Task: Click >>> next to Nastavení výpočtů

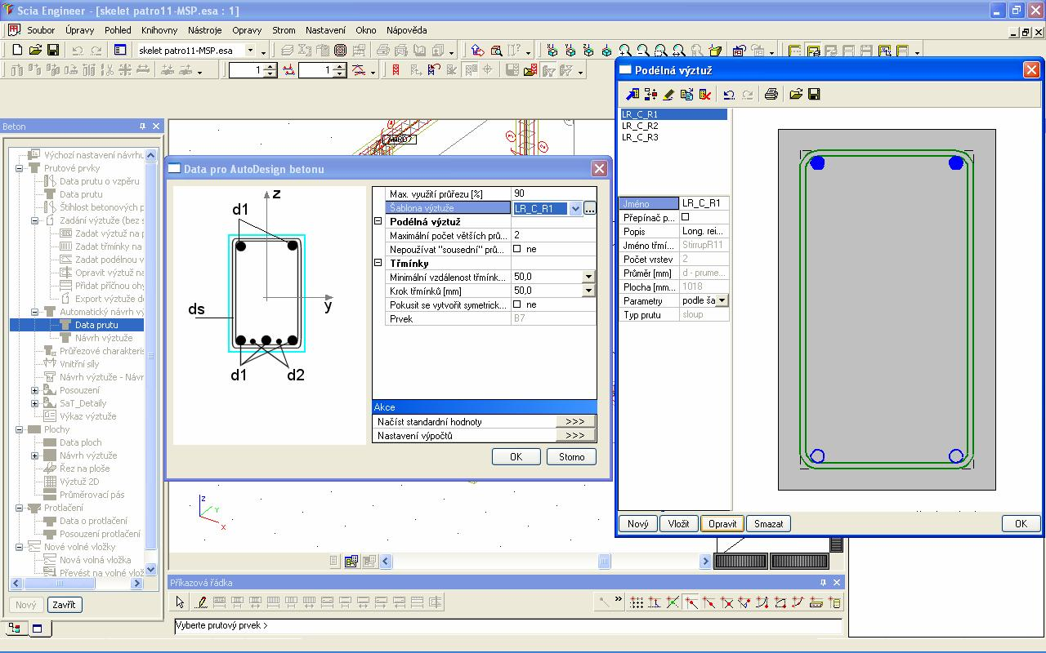Action: click(574, 436)
